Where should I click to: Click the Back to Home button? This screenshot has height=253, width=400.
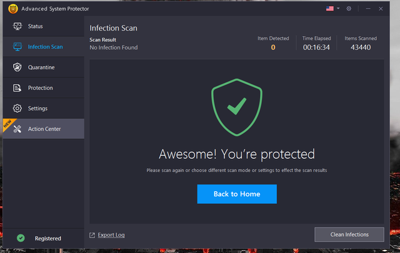[237, 194]
